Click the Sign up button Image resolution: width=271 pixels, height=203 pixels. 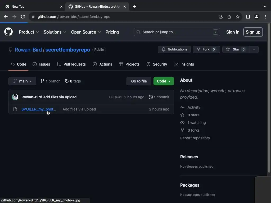[x=253, y=32]
